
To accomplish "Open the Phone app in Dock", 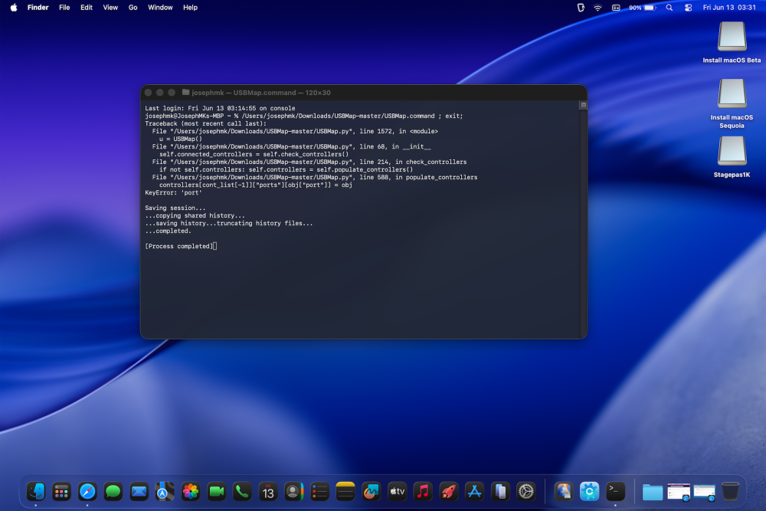I will click(242, 491).
